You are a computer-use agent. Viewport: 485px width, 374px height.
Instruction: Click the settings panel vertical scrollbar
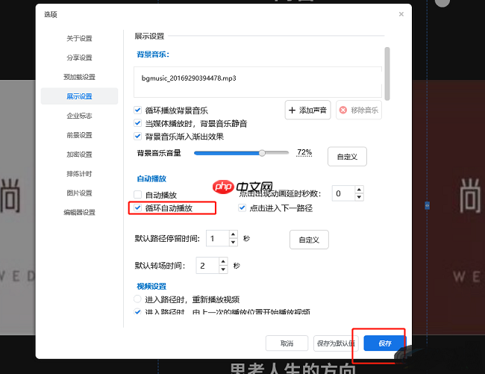point(387,74)
